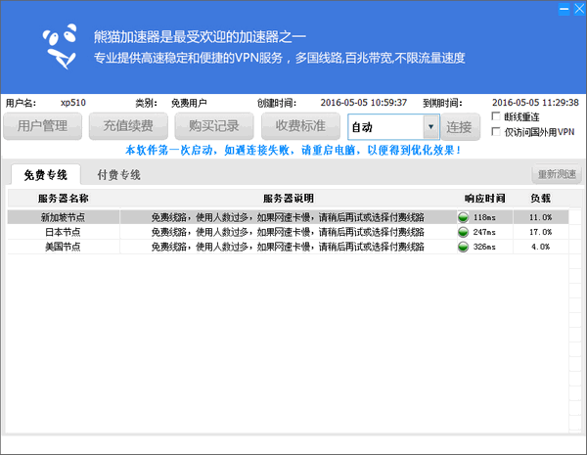This screenshot has height=455, width=587.
Task: Click creation time 2016-05-05 10:59:37
Action: coord(364,103)
